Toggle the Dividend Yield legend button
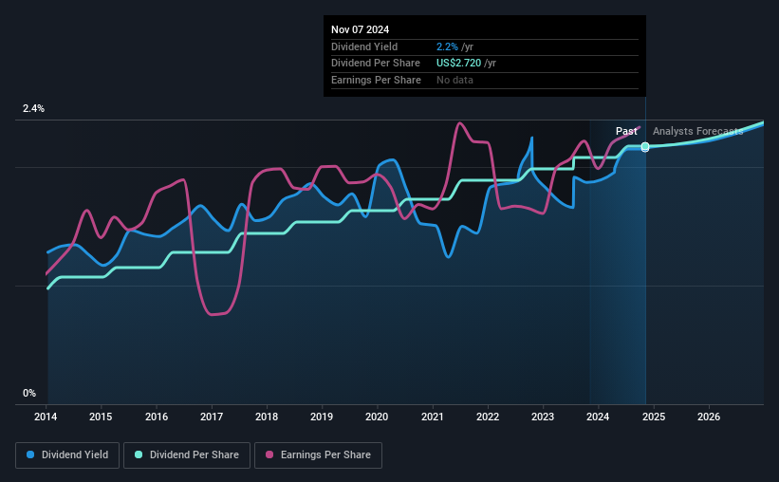 67,455
